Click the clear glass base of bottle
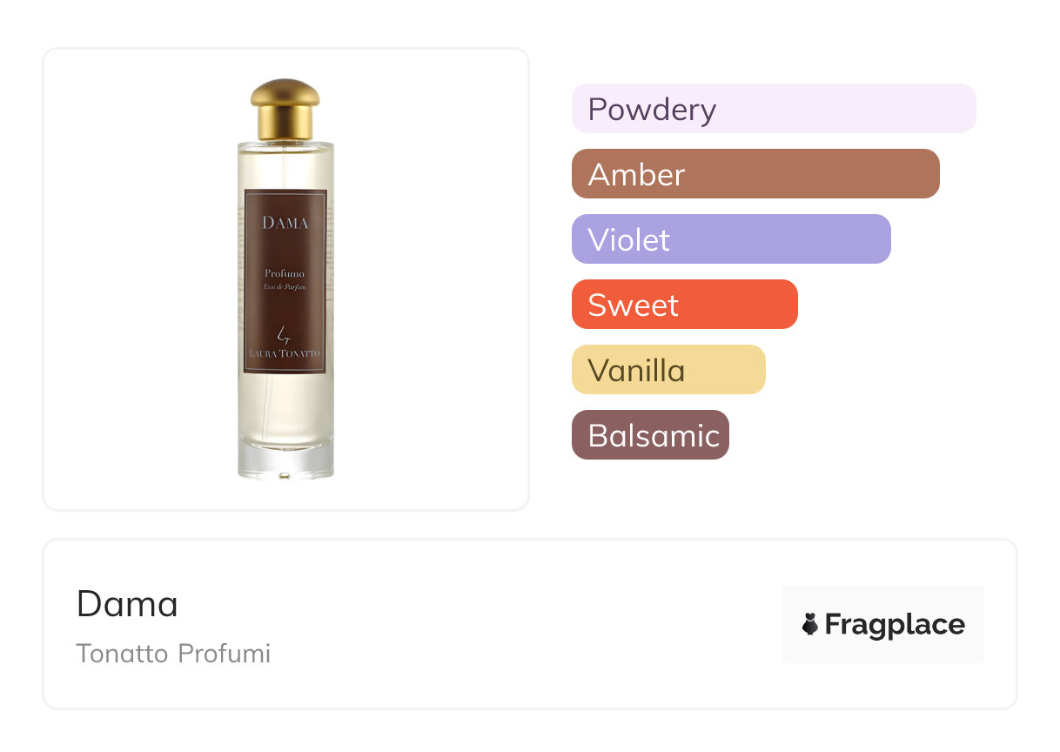1060x752 pixels. [x=285, y=461]
